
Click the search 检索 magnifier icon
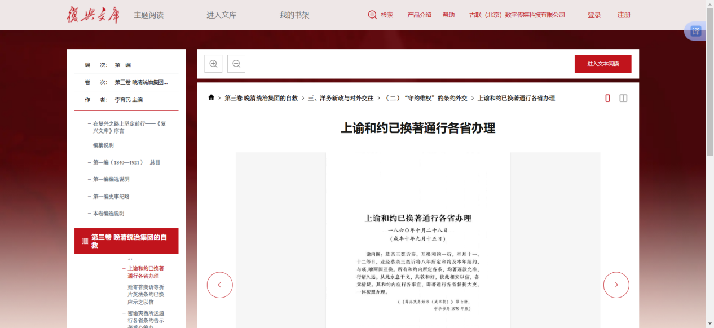pyautogui.click(x=372, y=15)
